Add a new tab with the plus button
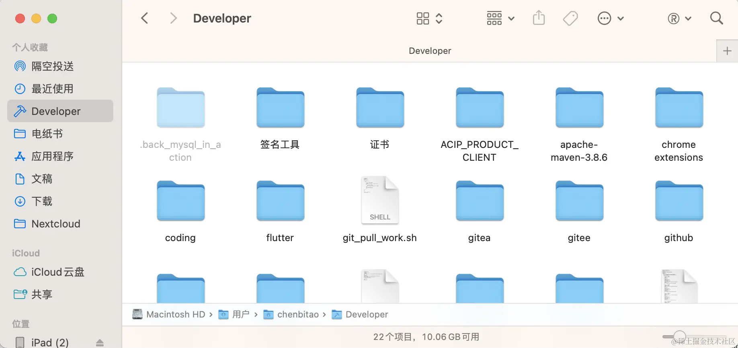This screenshot has height=348, width=738. point(727,51)
